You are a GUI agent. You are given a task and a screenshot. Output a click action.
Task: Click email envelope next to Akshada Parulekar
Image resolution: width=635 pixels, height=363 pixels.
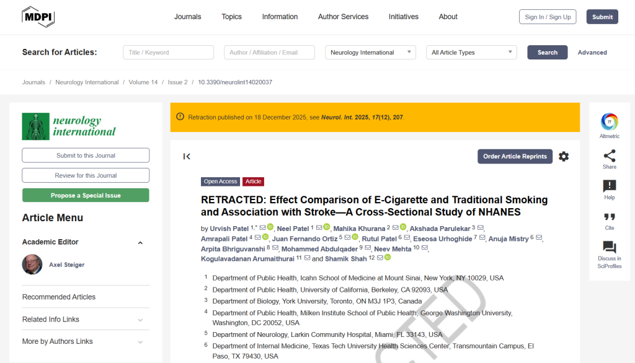tap(481, 227)
